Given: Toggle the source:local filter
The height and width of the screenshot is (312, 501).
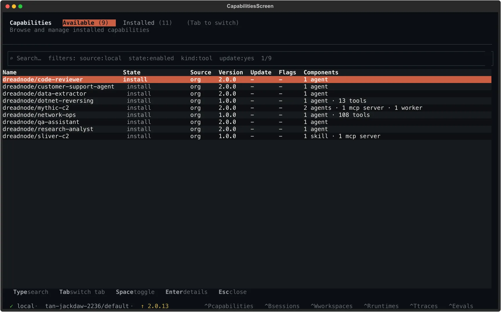Looking at the screenshot, I should click(100, 58).
